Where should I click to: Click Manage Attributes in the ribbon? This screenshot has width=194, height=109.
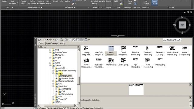click(x=41, y=2)
